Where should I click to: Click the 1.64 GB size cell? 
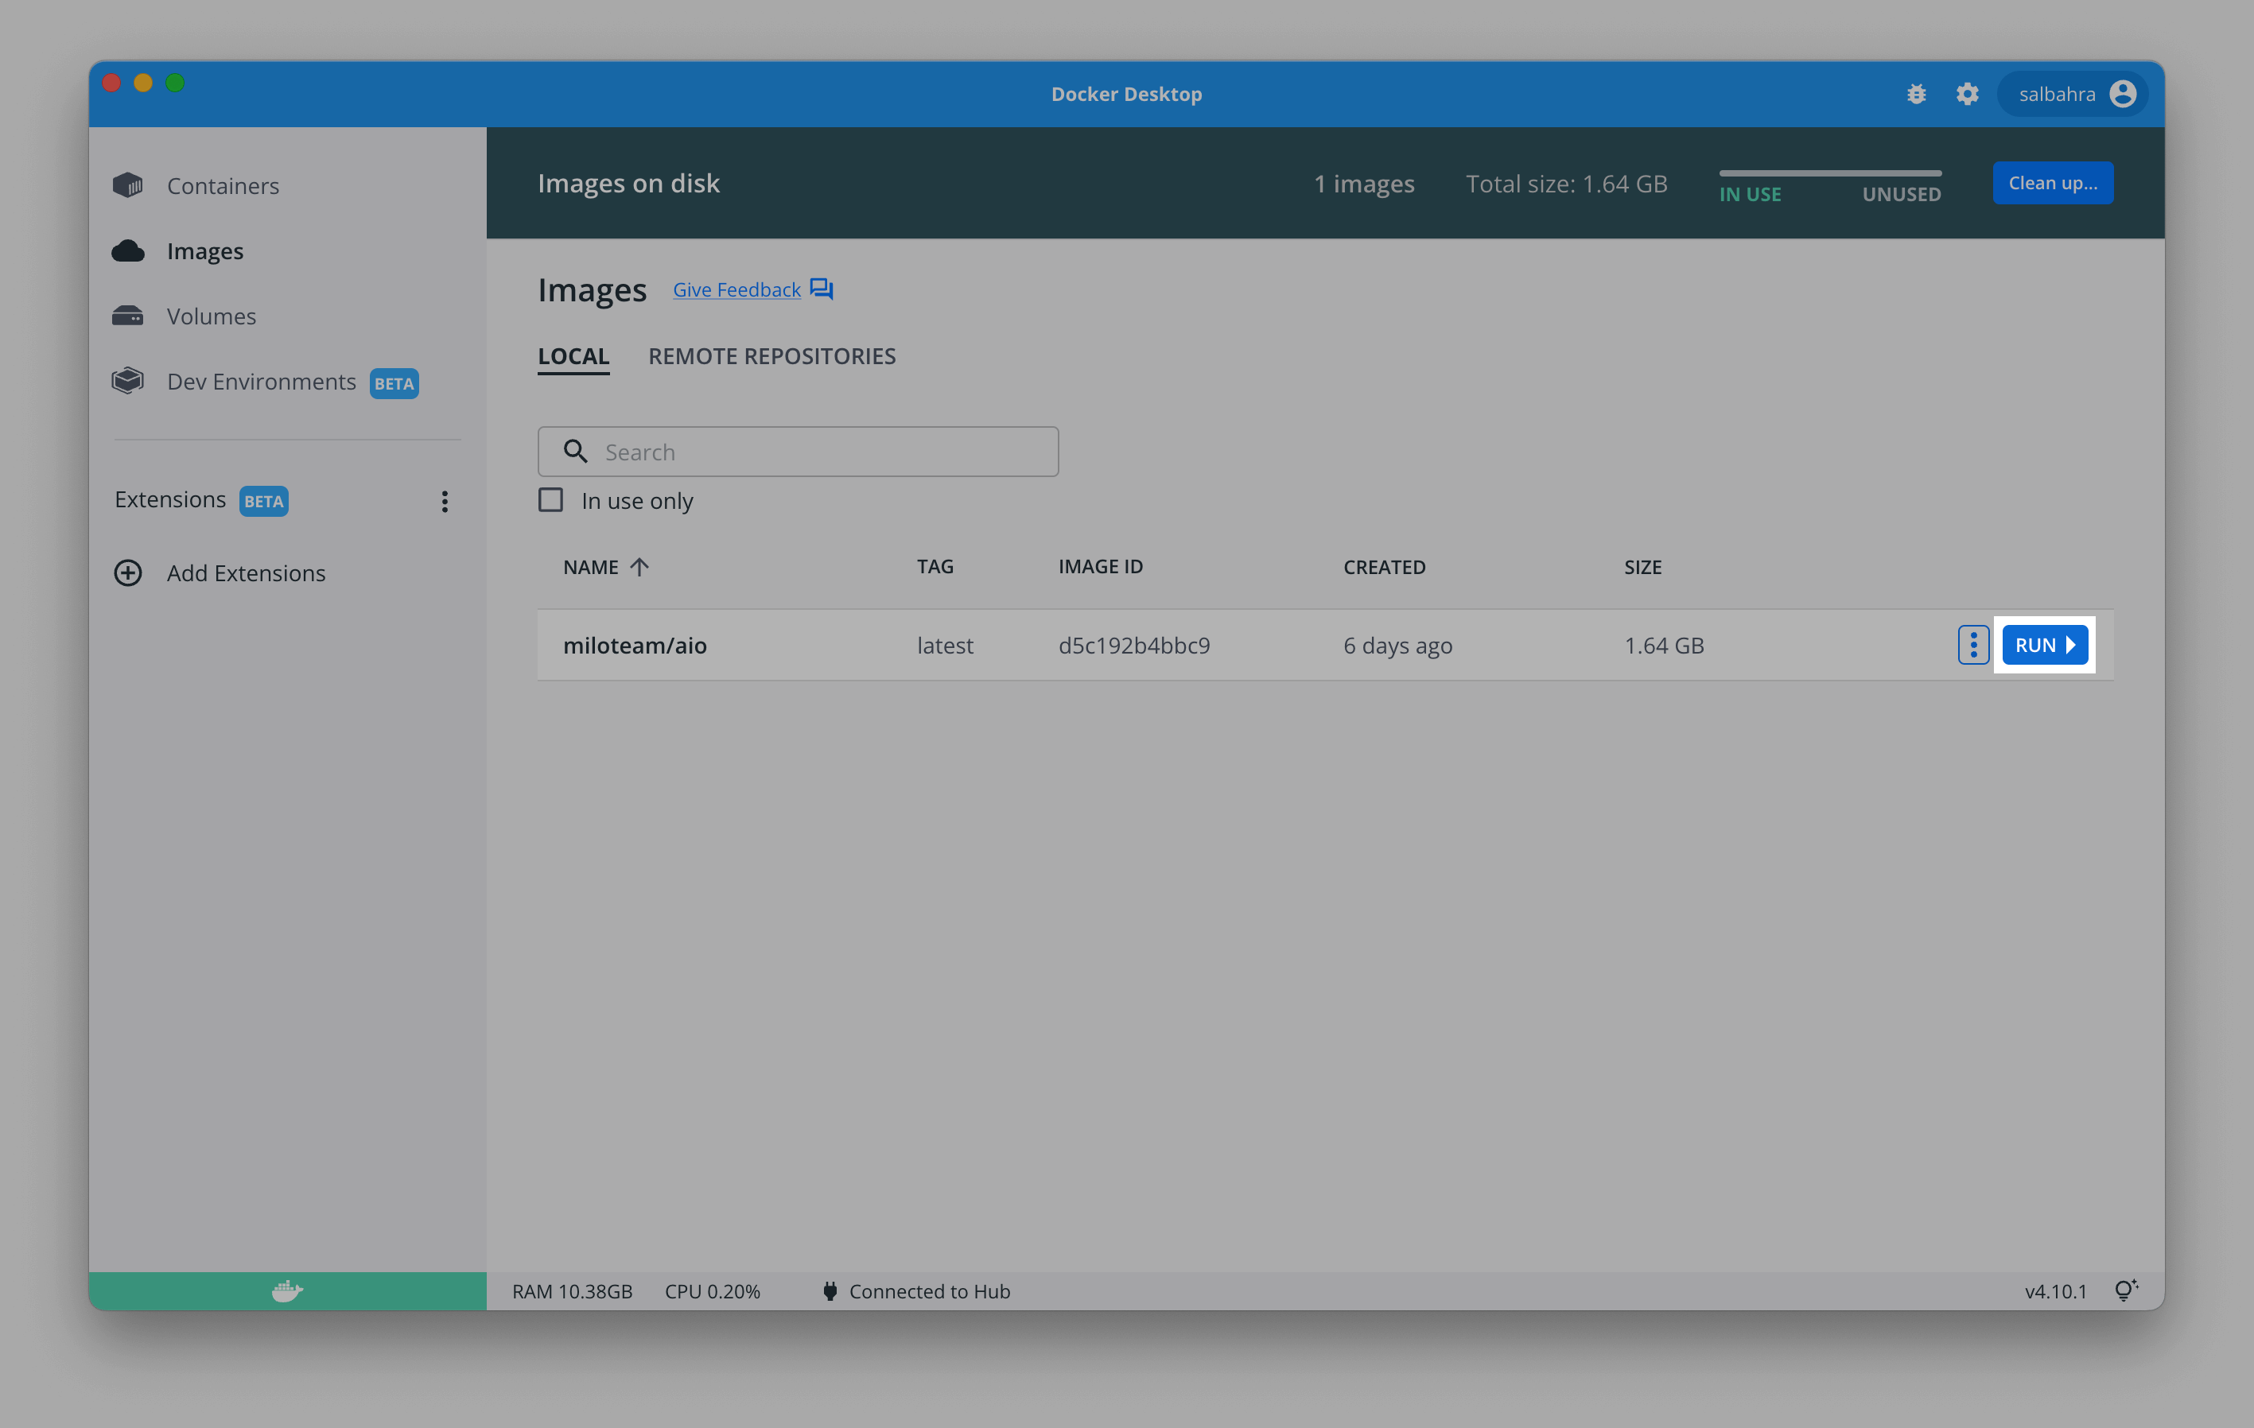(1663, 646)
